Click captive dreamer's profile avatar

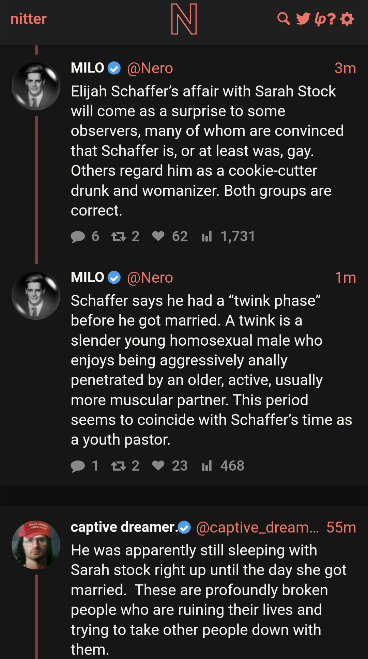[x=36, y=545]
